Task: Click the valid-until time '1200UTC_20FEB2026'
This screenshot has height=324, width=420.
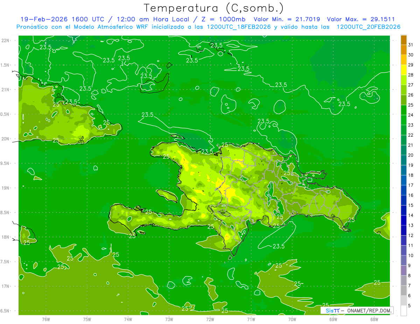Action: point(369,27)
